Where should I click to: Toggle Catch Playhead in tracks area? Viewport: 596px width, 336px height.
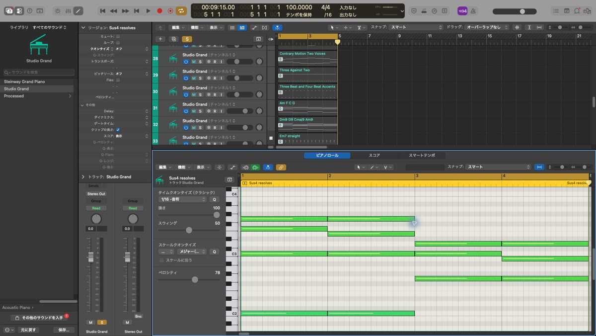coord(277,27)
